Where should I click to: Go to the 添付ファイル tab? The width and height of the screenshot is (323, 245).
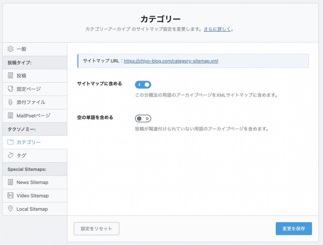click(x=35, y=102)
